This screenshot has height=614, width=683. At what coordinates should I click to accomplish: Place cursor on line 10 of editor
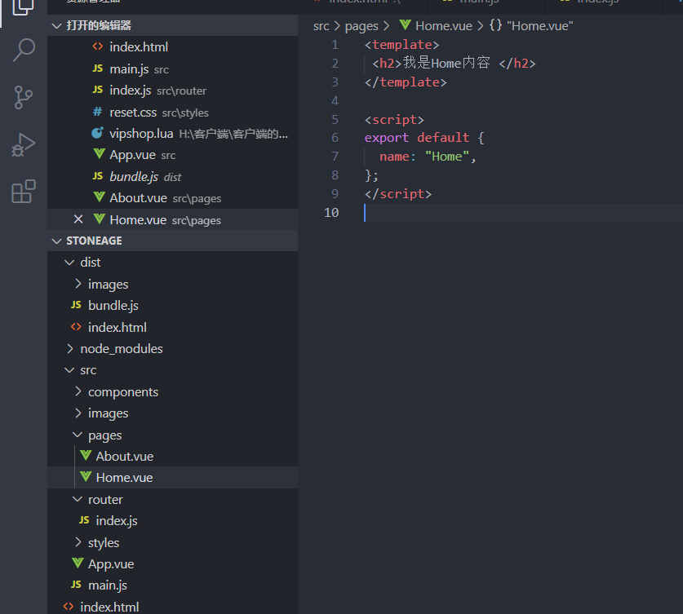(523, 213)
